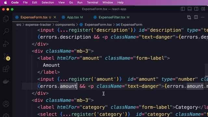Open the Help menu
The height and width of the screenshot is (117, 208).
click(120, 3)
